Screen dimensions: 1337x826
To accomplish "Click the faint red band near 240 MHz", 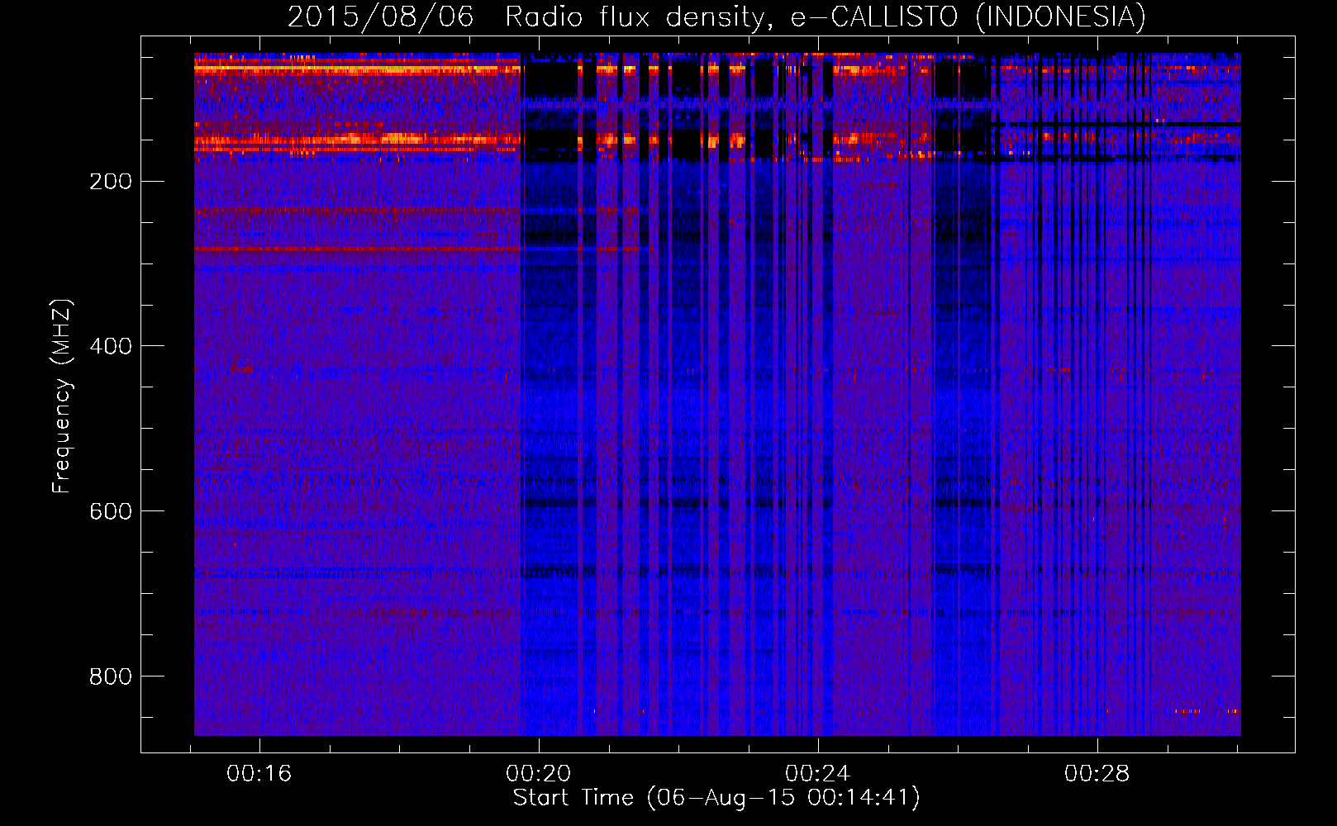I will (x=355, y=211).
